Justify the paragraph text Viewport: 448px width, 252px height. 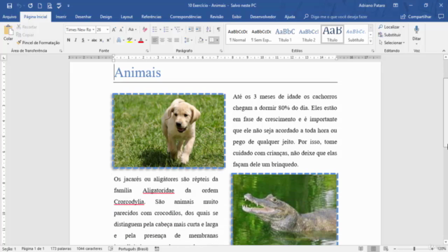pyautogui.click(x=176, y=41)
